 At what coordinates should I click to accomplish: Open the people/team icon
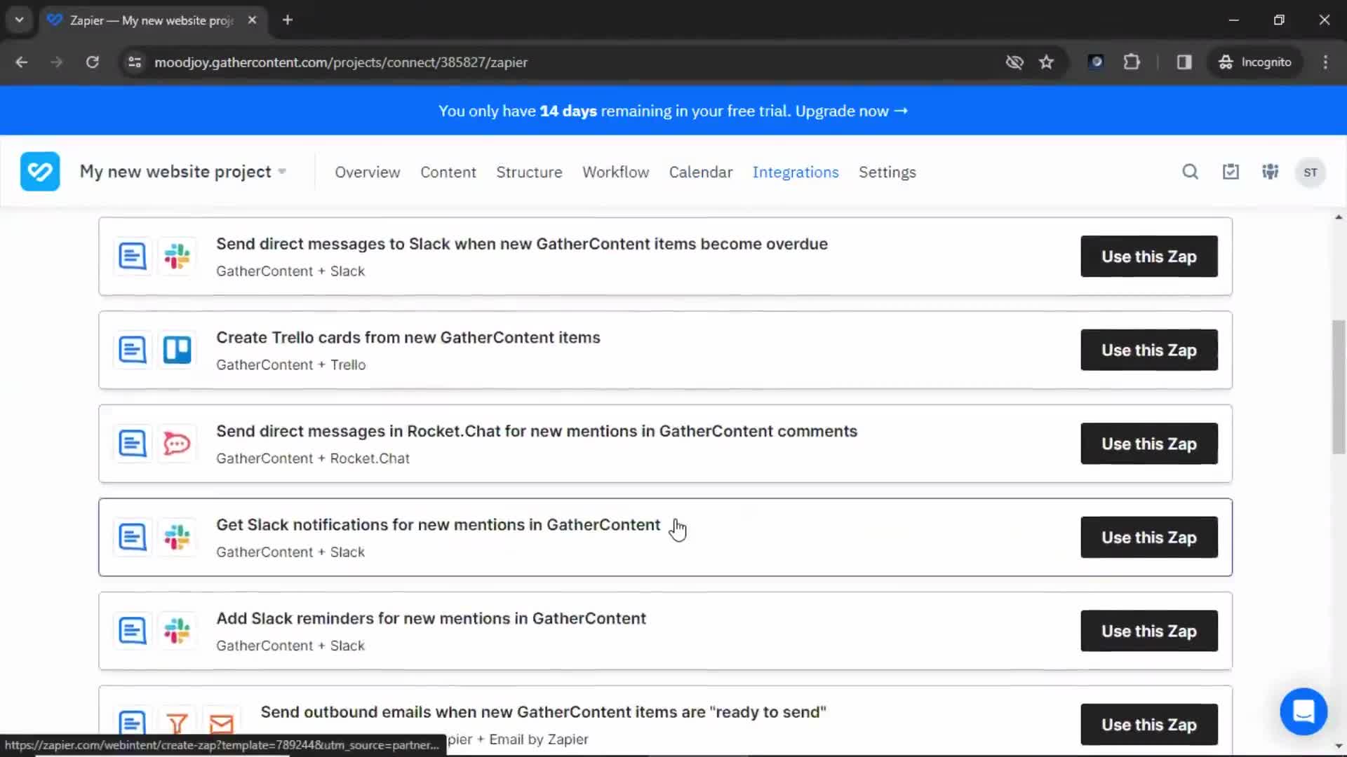point(1270,172)
